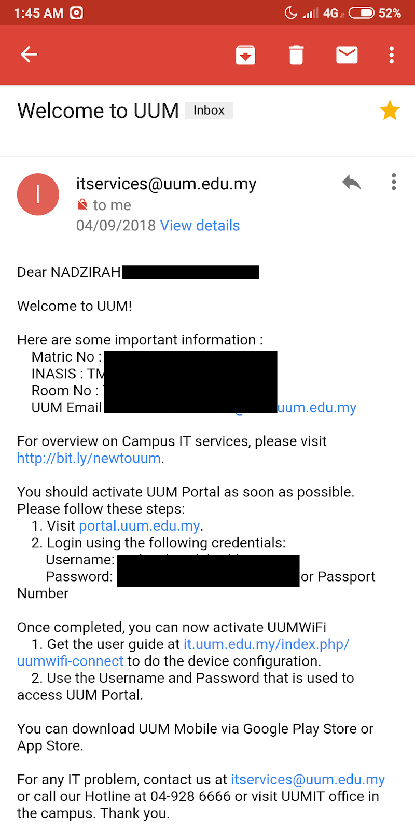Tap the back arrow to the inbox

pyautogui.click(x=29, y=54)
